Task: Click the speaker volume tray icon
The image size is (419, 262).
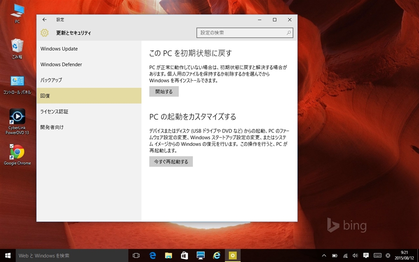Action: [x=355, y=255]
